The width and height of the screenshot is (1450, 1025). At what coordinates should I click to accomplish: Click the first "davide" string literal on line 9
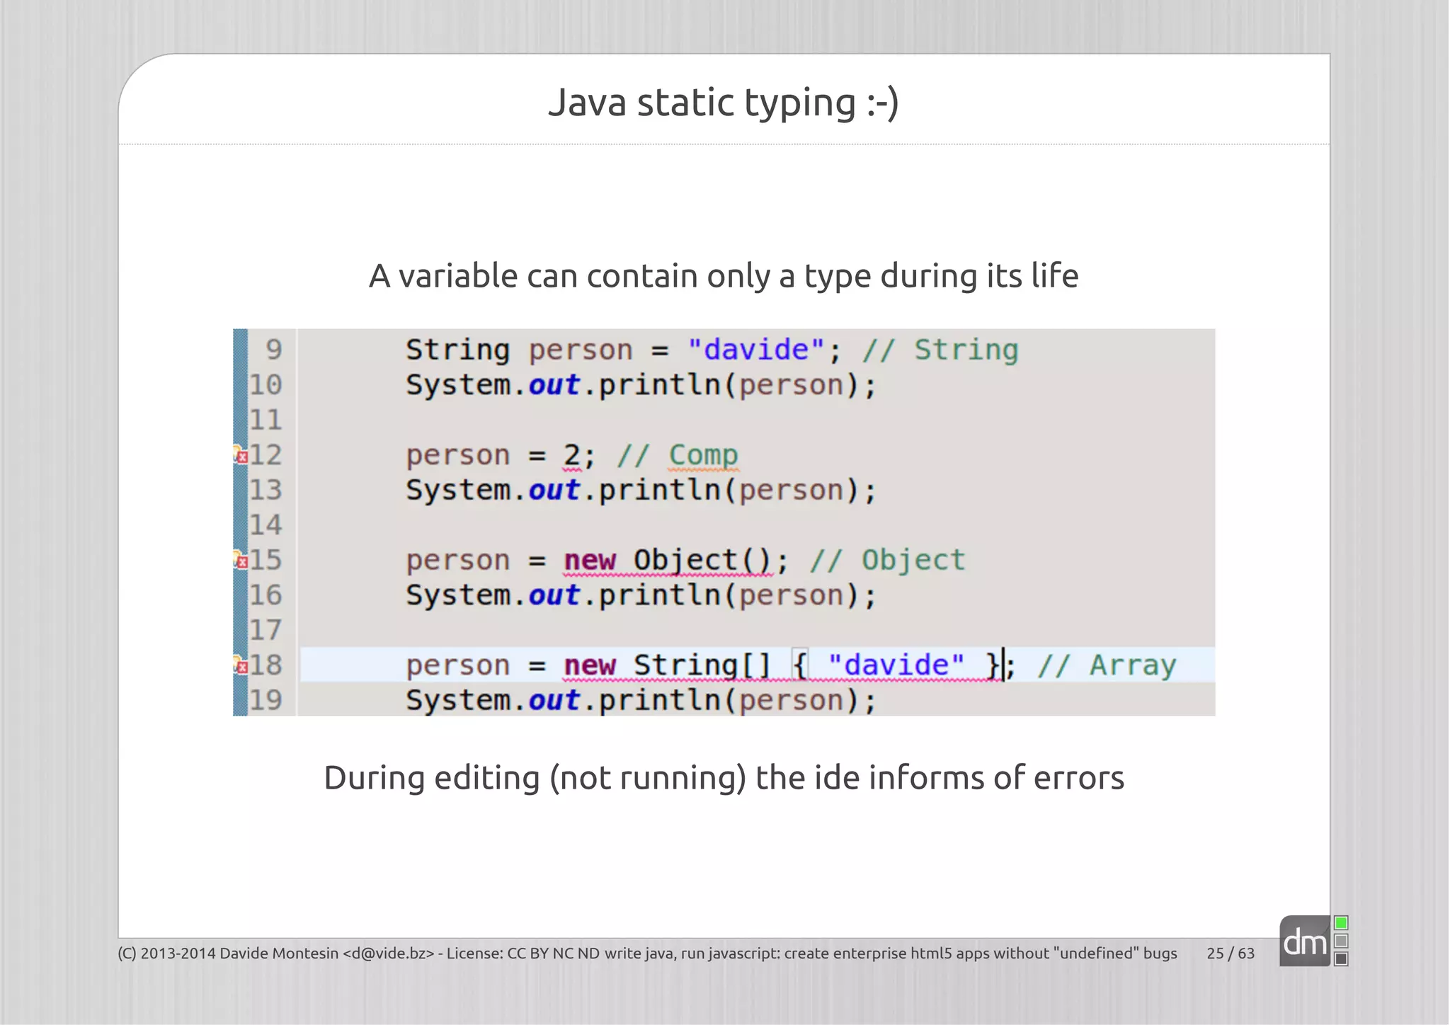pyautogui.click(x=756, y=350)
